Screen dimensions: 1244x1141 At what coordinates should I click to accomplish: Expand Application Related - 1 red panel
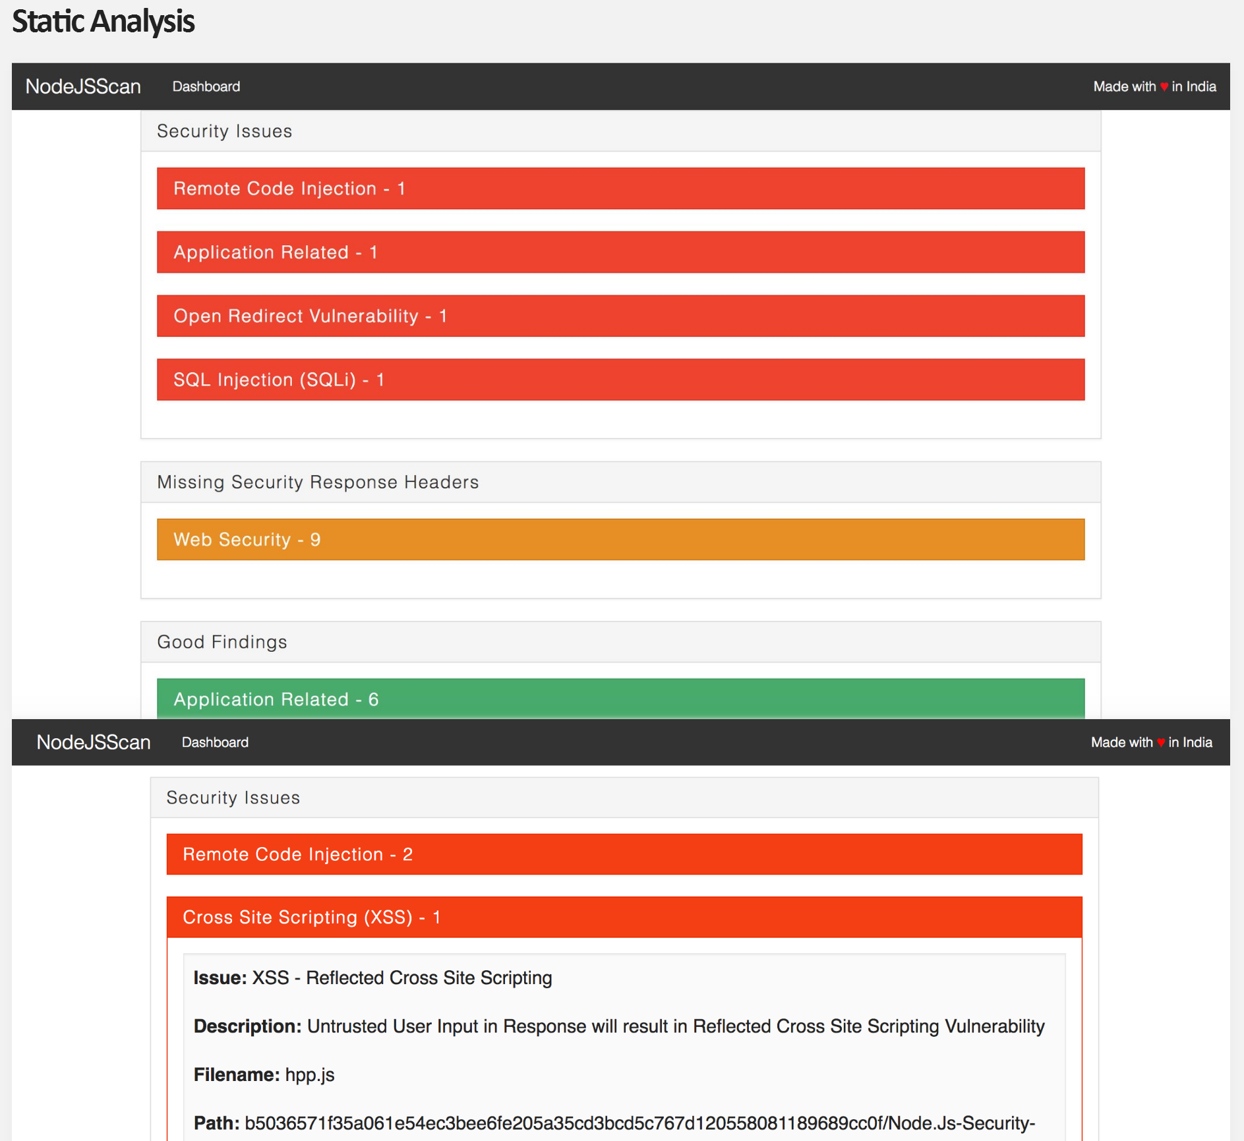click(x=620, y=252)
